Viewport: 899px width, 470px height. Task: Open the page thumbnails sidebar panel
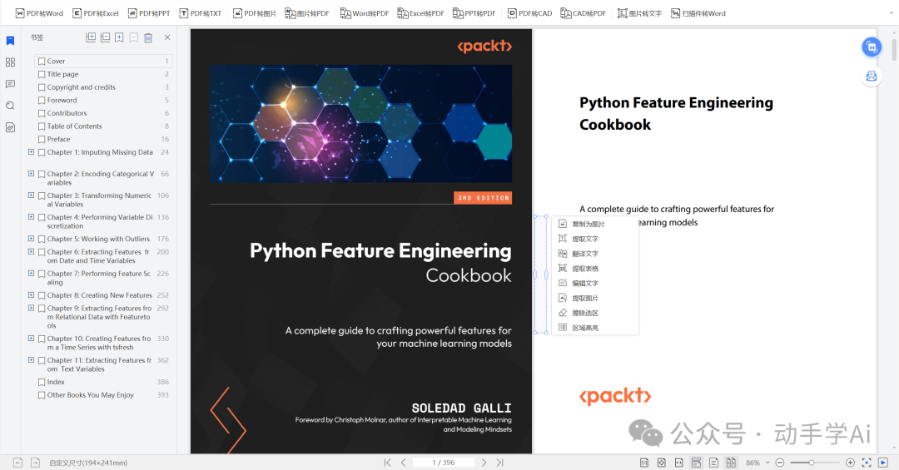[10, 62]
